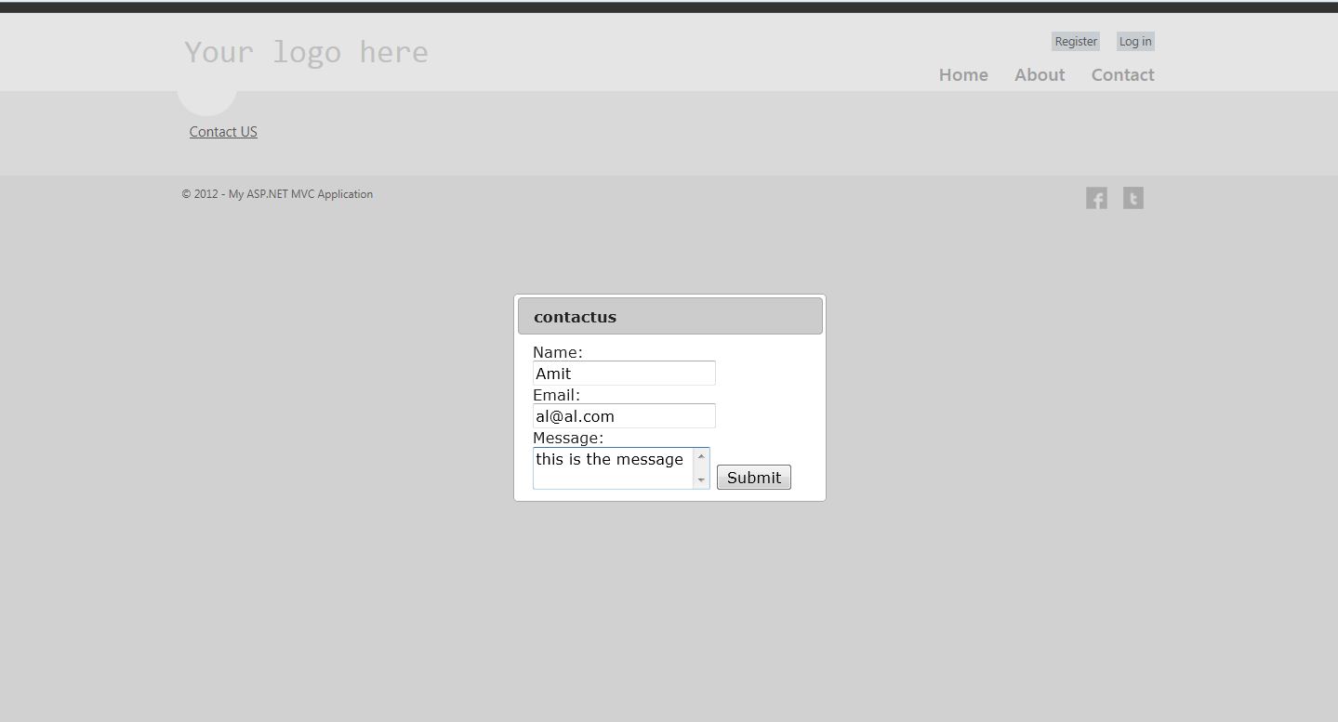The height and width of the screenshot is (722, 1338).
Task: Navigate to the Contact menu item
Action: pyautogui.click(x=1122, y=74)
